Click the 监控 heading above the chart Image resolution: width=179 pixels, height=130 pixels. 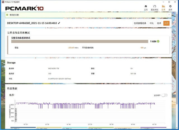pyautogui.click(x=12, y=95)
